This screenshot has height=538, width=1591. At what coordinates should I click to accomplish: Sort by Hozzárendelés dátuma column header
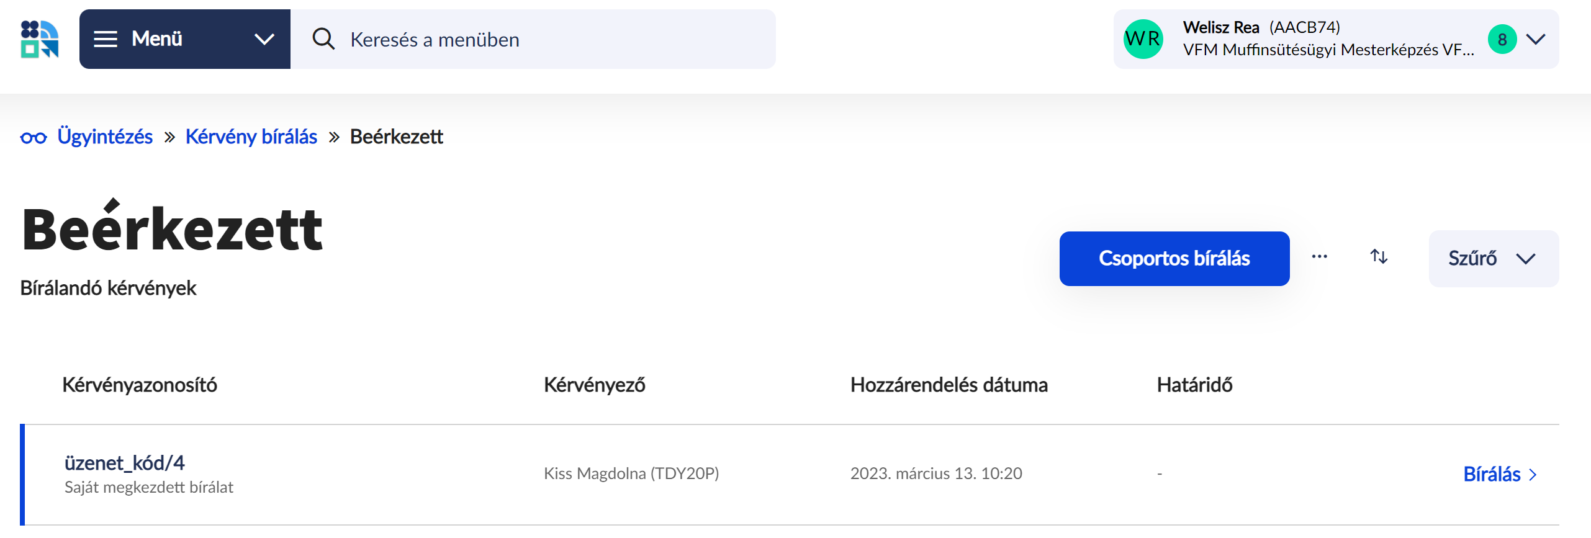click(949, 385)
